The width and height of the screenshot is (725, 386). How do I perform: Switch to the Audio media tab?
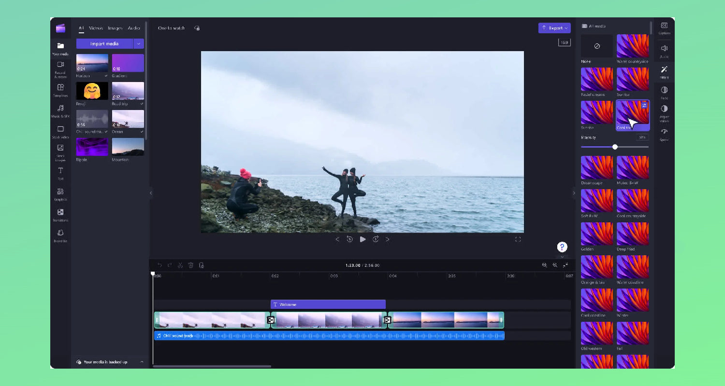[134, 28]
